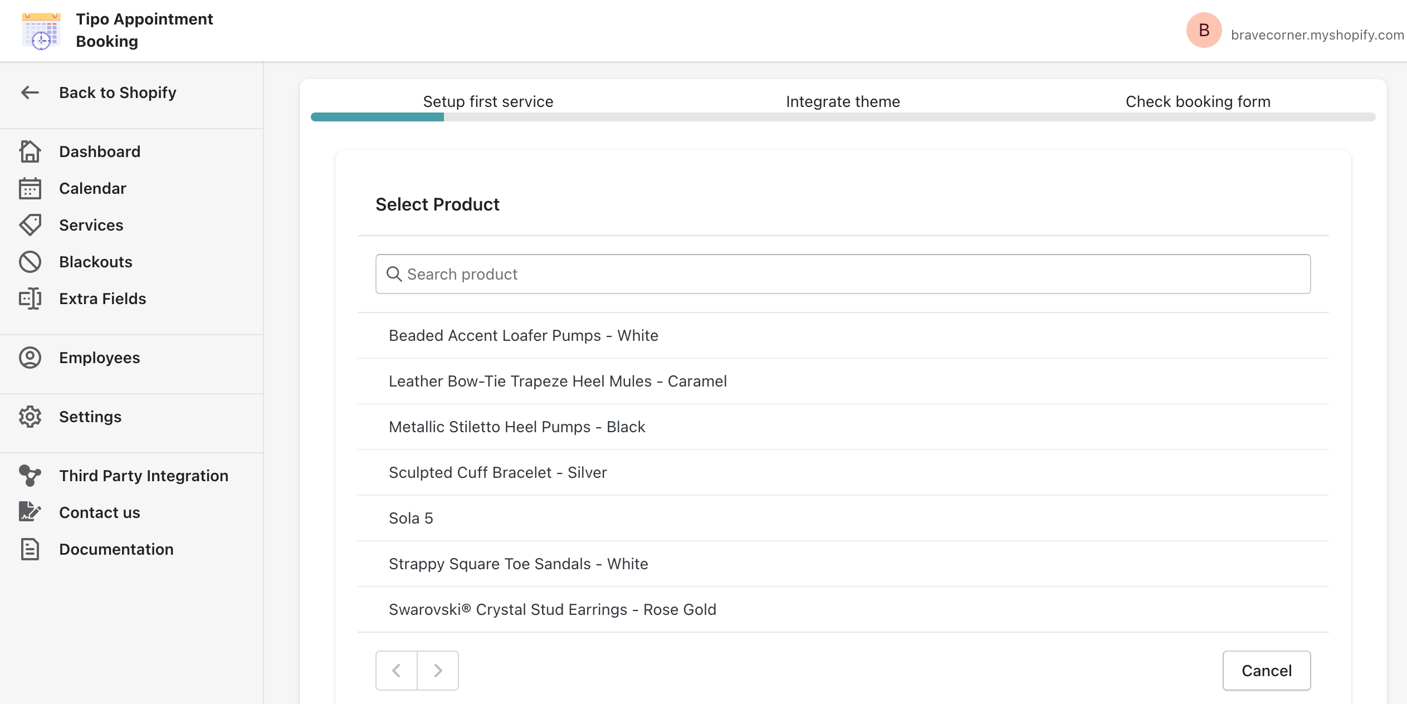This screenshot has width=1407, height=704.
Task: Click the back arrow icon beside Back to Shopify
Action: tap(30, 92)
